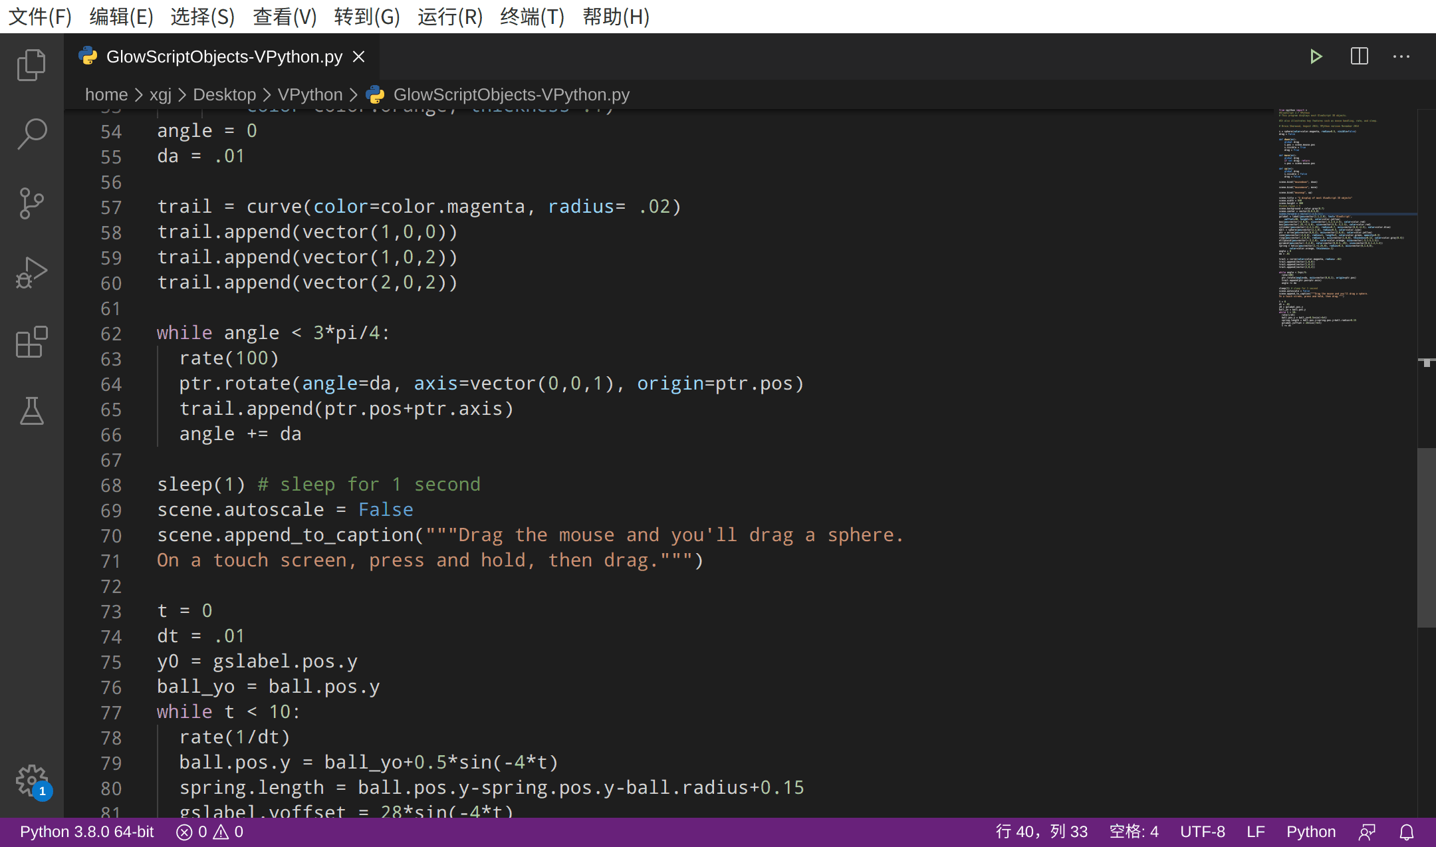Expand the VPython breadcrumb

(x=309, y=94)
